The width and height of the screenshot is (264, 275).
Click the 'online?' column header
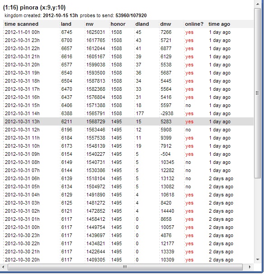194,24
